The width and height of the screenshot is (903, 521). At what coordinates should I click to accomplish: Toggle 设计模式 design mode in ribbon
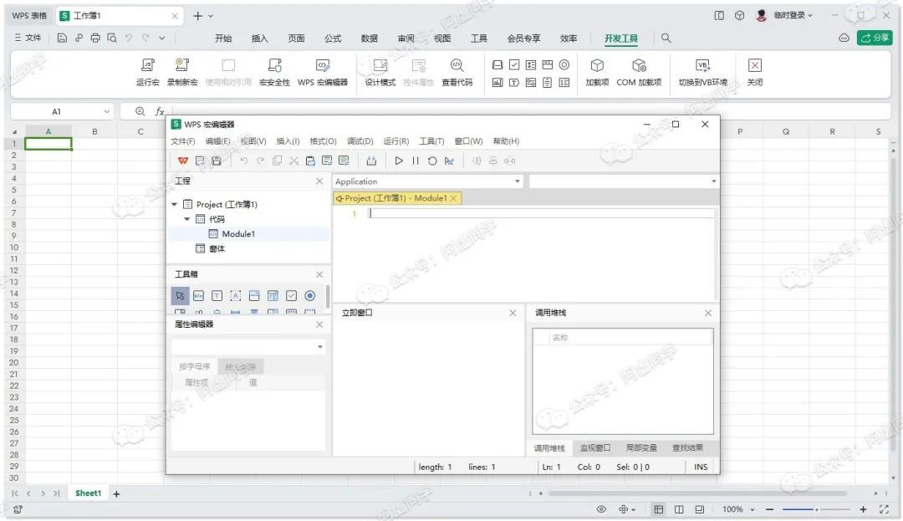[380, 66]
